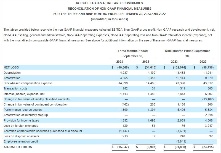Click the Employee retention credit label
The image size is (221, 153).
pyautogui.click(x=21, y=141)
